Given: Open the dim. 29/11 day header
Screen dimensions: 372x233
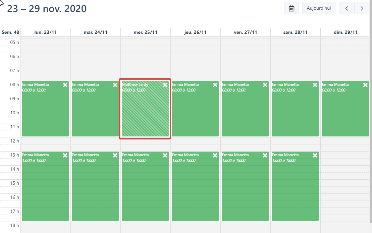Looking at the screenshot, I should coord(346,32).
